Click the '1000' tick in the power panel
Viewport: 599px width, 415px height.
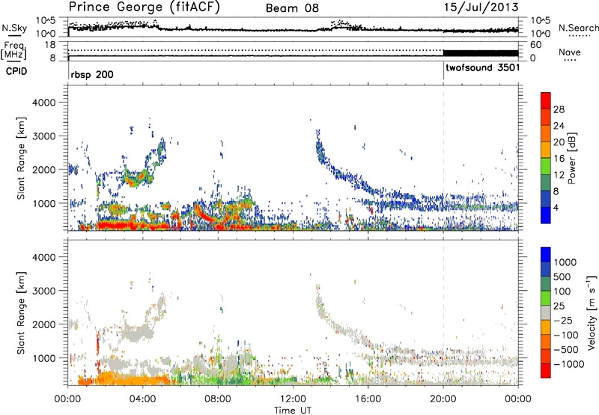[x=44, y=203]
